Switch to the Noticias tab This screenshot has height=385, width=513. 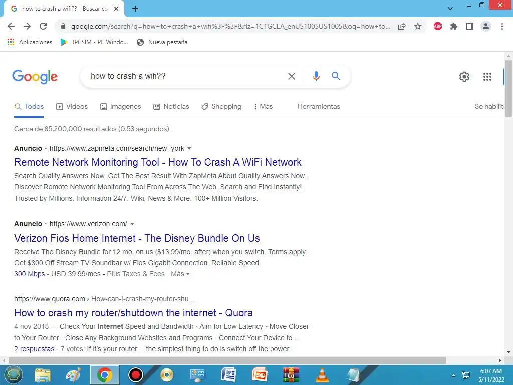click(171, 107)
